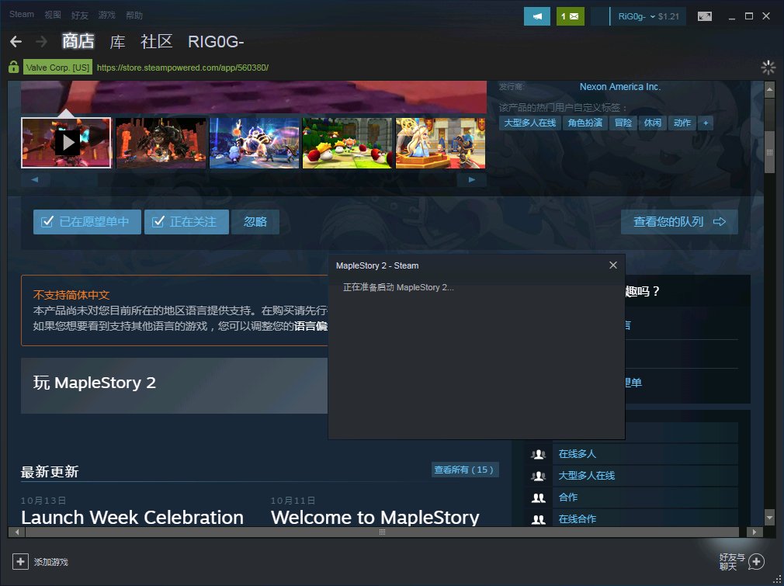Click 查看所有 (15) updates button
This screenshot has height=586, width=784.
click(465, 470)
